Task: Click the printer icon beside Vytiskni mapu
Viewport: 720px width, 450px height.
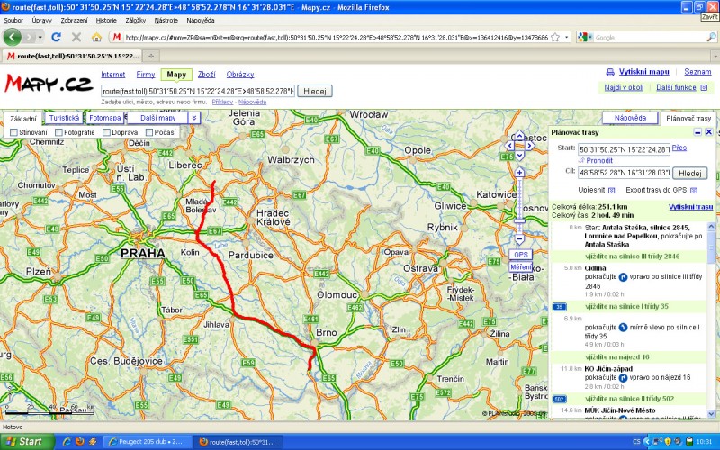Action: click(x=610, y=72)
